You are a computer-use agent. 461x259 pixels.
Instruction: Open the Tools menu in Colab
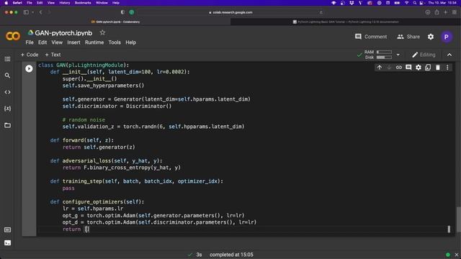pyautogui.click(x=115, y=42)
